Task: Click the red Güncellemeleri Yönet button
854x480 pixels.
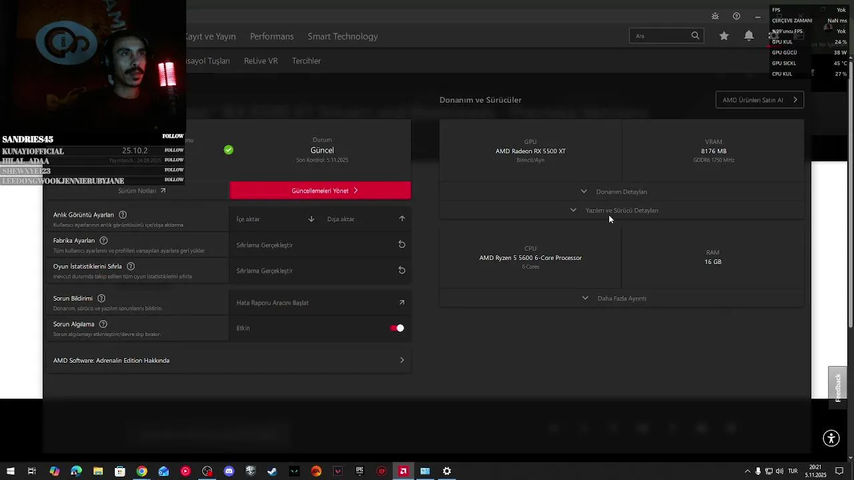Action: point(320,191)
